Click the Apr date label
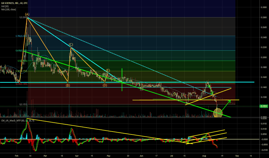The height and width of the screenshot is (158, 269). [77, 156]
